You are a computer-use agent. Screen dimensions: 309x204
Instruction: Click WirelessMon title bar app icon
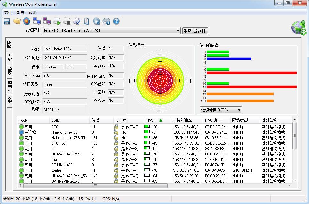[x=5, y=4]
